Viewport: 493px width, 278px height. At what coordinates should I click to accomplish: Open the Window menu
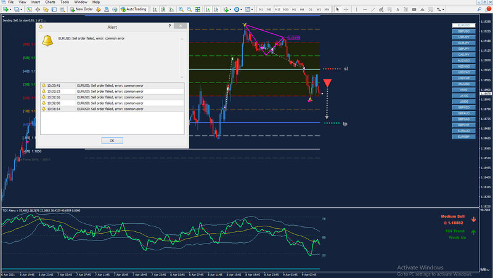coord(81,2)
